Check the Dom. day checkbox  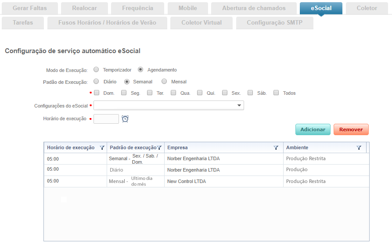tap(97, 93)
